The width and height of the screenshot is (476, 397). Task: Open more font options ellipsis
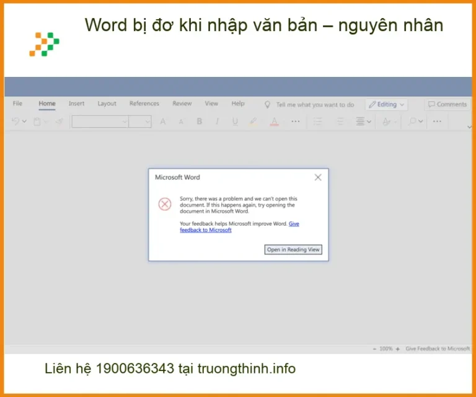(296, 121)
